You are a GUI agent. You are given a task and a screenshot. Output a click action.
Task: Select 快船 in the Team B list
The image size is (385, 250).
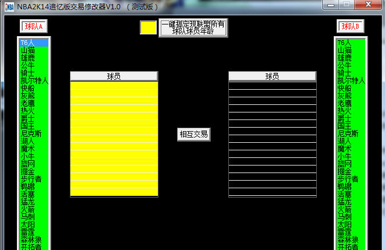351,88
